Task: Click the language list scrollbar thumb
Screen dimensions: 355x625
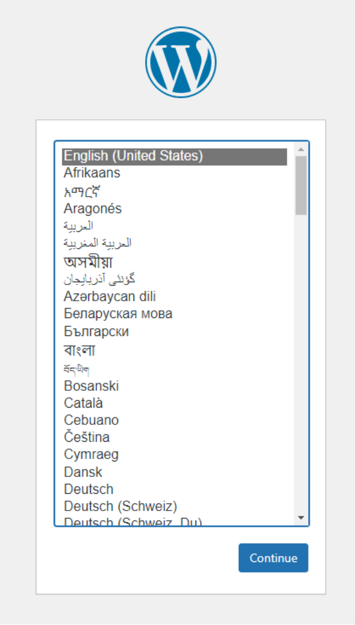Action: [x=301, y=185]
